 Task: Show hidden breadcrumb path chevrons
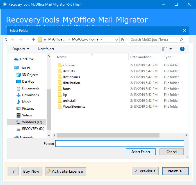[45, 40]
